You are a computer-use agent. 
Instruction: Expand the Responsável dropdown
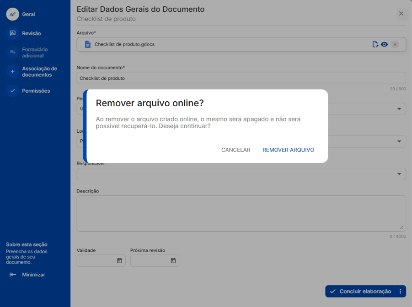coord(400,174)
